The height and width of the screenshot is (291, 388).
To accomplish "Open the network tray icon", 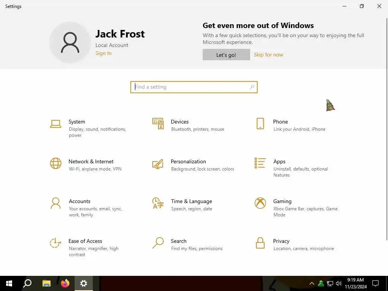I will (x=330, y=283).
